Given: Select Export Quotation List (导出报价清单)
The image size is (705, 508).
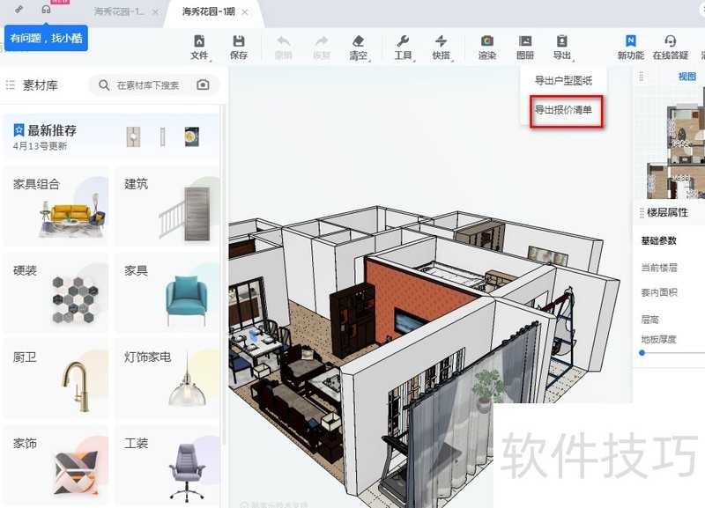Looking at the screenshot, I should click(563, 111).
